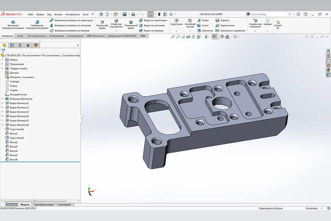Viewport: 331px width, 221px height.
Task: Expand the FeatureManager tabs chevron
Action: pyautogui.click(x=78, y=45)
